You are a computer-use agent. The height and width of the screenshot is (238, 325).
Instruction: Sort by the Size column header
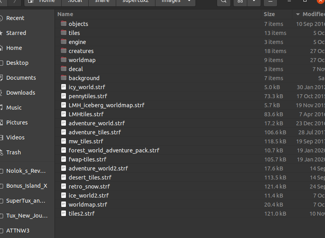point(269,14)
